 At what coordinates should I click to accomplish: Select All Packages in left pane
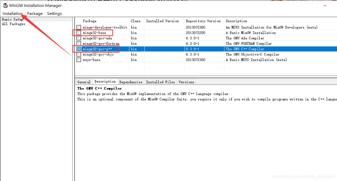(x=13, y=24)
